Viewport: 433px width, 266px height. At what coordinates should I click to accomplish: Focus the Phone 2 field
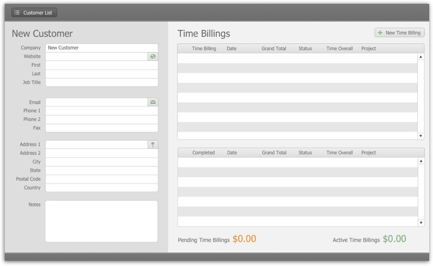click(x=101, y=120)
